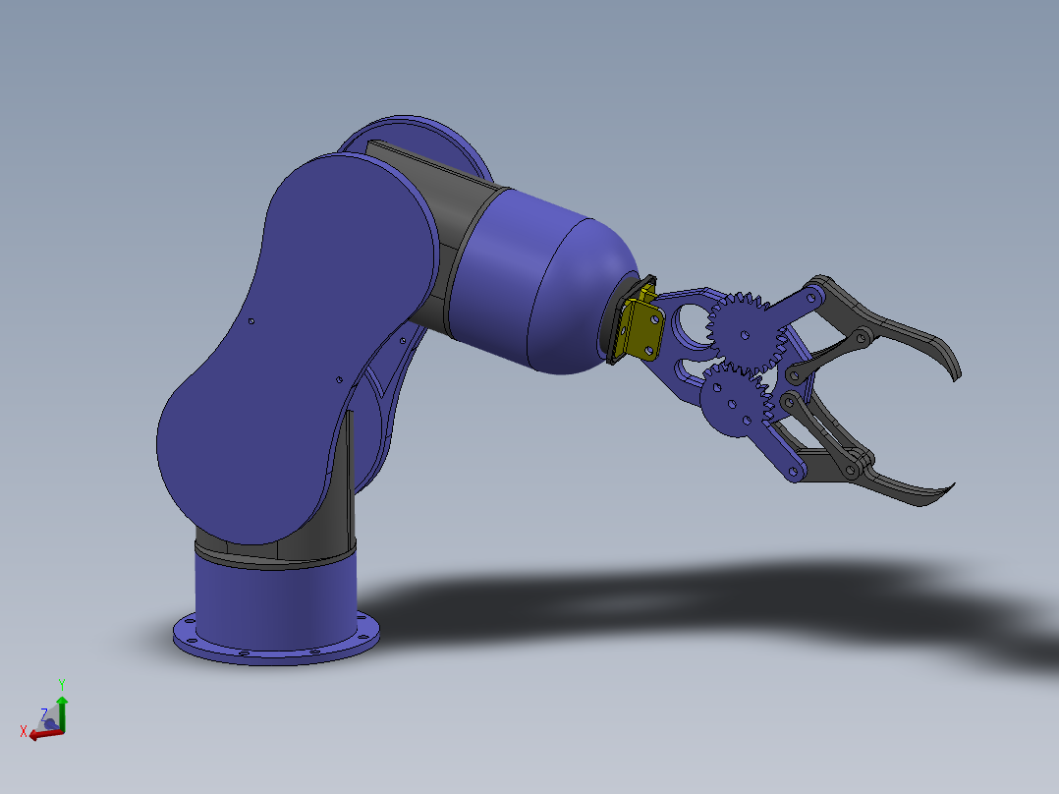
Task: Select the smaller lower gear of the gripper
Action: click(x=733, y=401)
